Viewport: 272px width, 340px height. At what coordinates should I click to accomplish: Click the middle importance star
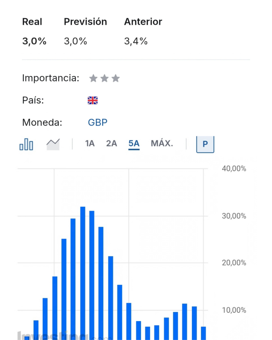[104, 78]
